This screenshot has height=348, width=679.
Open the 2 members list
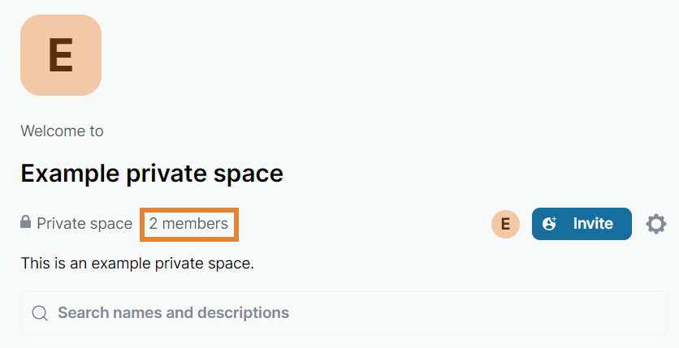(x=188, y=224)
